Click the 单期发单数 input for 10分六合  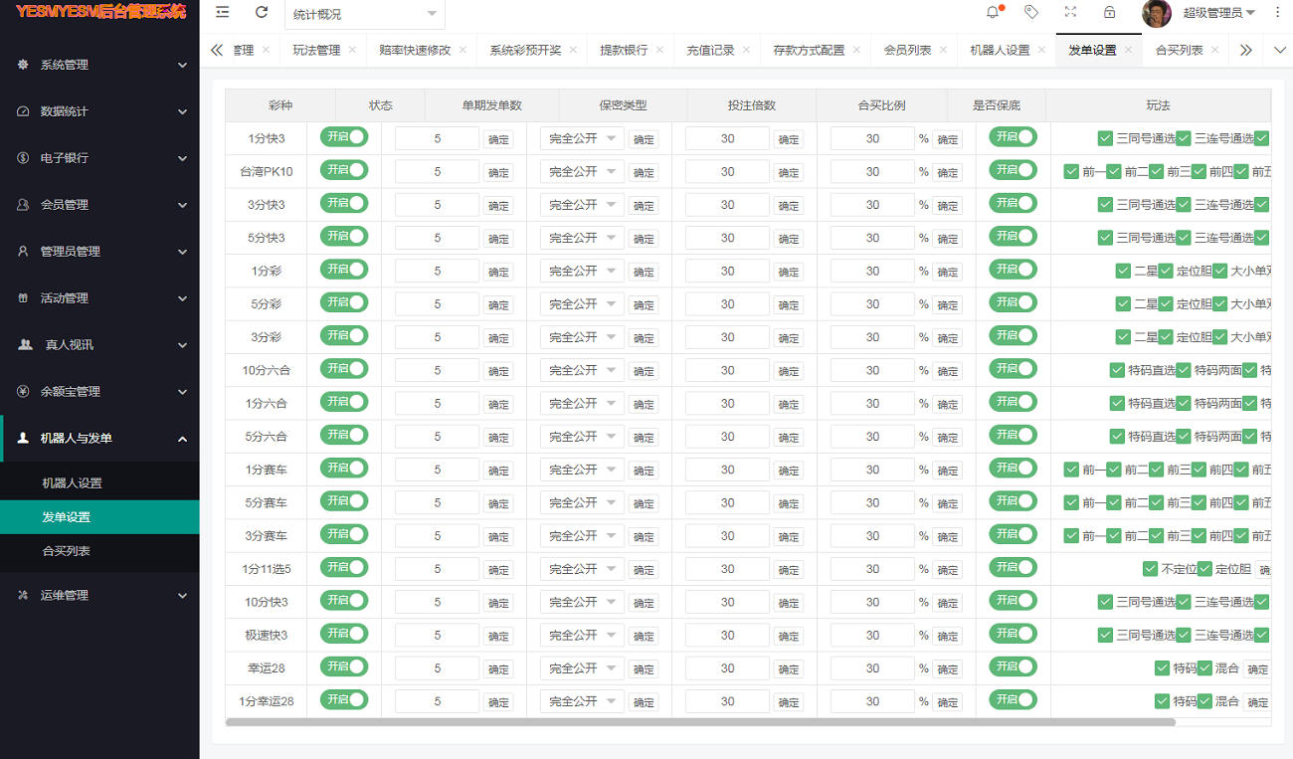438,370
